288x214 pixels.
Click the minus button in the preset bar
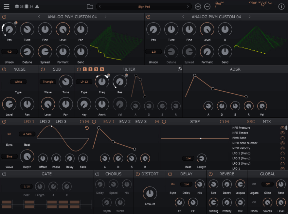tap(207, 7)
